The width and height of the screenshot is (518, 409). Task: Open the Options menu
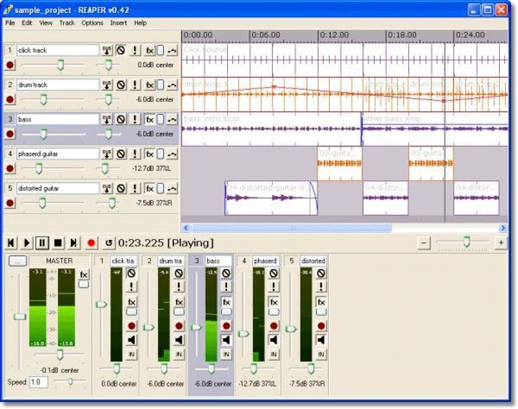(x=92, y=23)
